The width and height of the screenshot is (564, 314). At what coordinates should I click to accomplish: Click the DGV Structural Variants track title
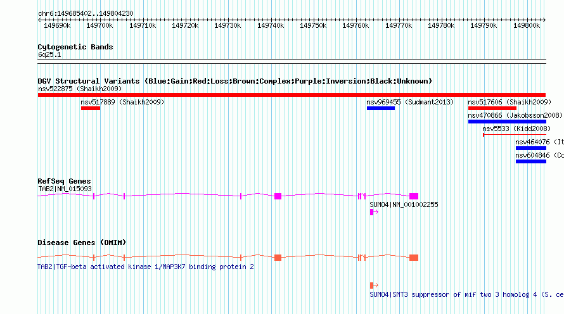click(x=235, y=81)
